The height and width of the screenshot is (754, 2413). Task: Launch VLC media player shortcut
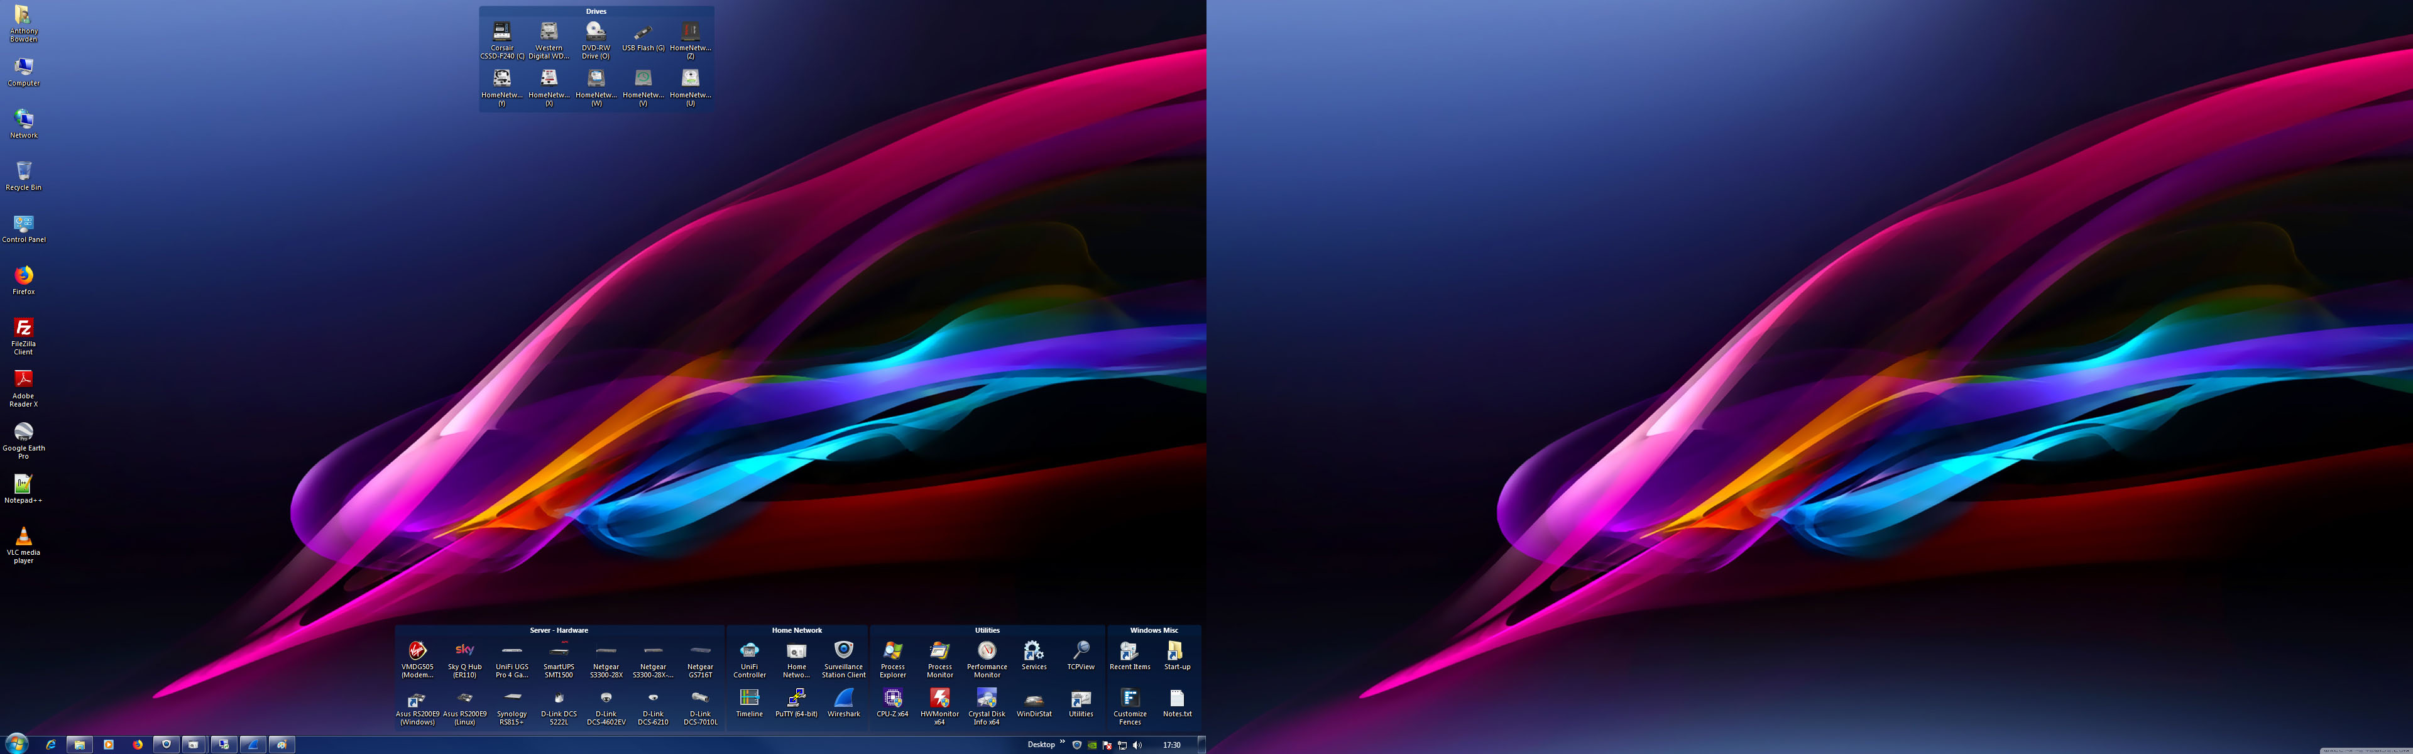[x=23, y=538]
